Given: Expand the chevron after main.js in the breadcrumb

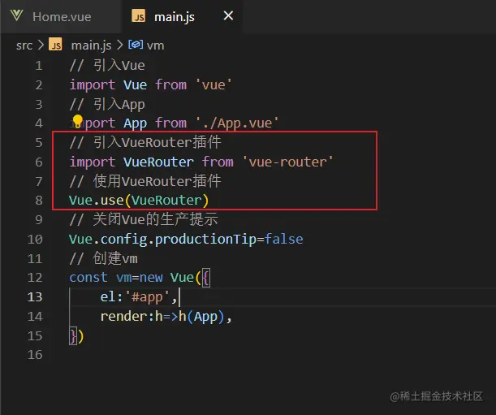Looking at the screenshot, I should click(119, 45).
